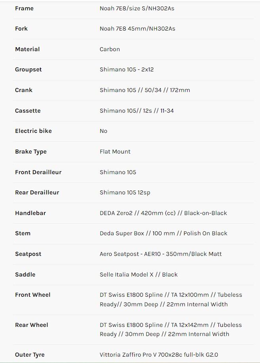
Task: Click the Fork row label
Action: [21, 29]
